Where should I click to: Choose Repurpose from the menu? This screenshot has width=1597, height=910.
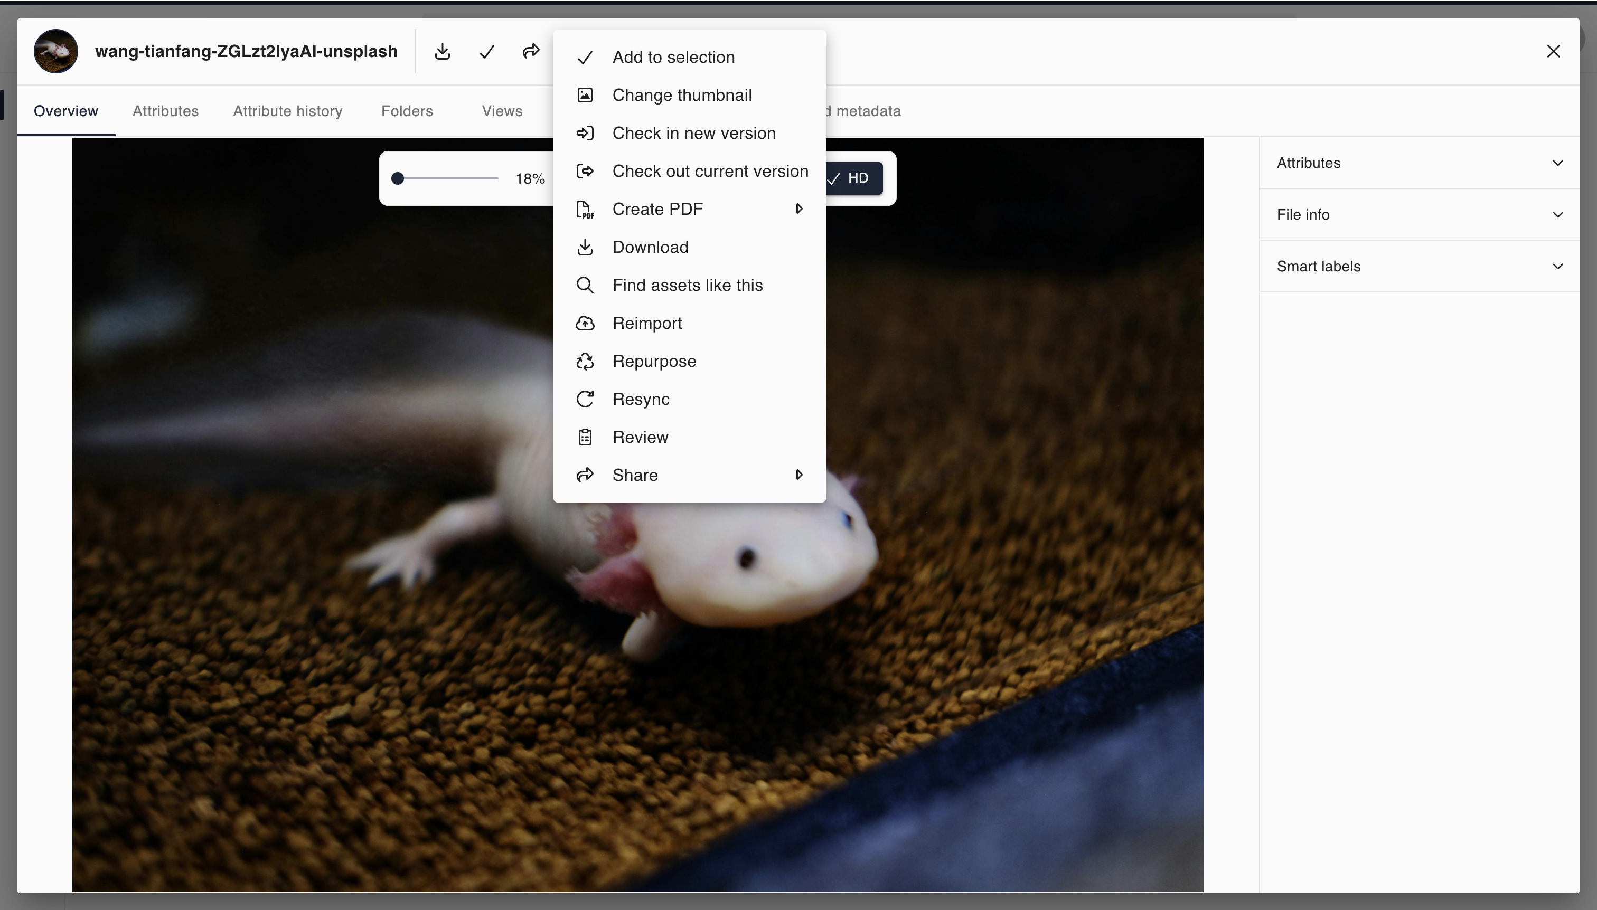click(689, 361)
